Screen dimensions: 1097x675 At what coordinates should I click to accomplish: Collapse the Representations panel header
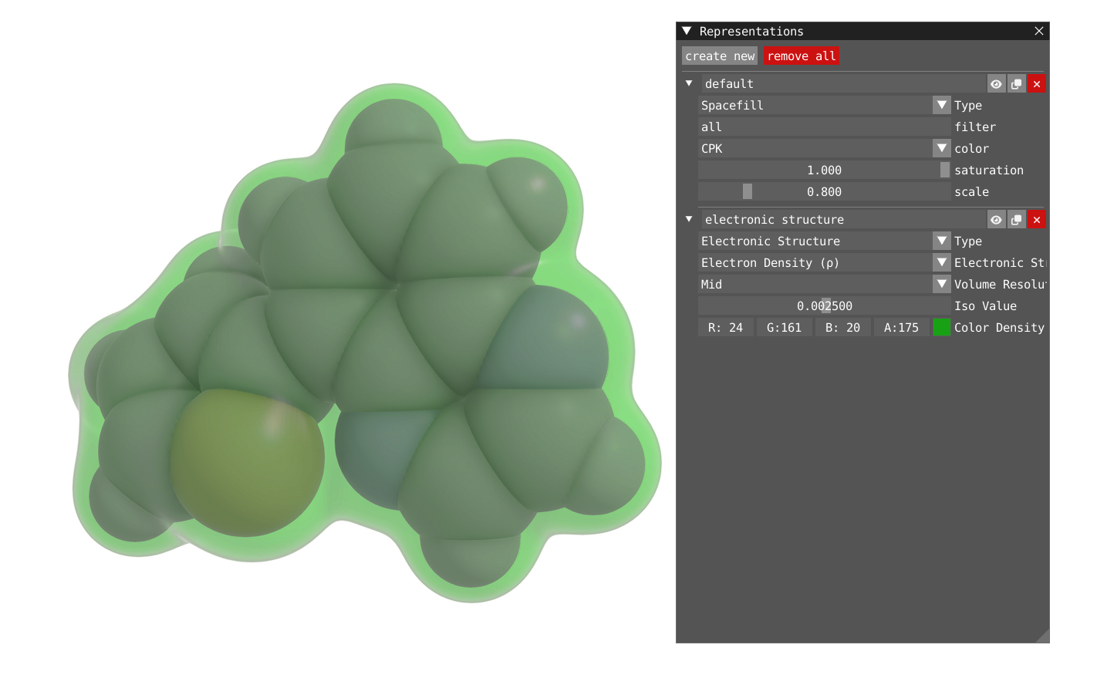click(x=686, y=31)
